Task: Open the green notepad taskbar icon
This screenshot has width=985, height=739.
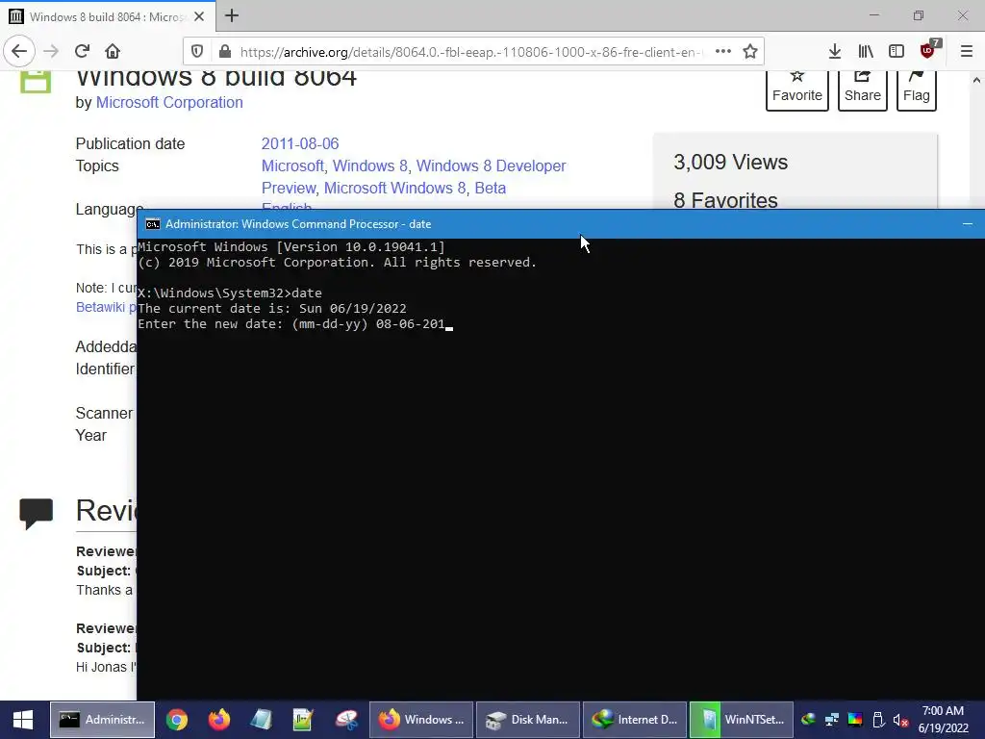Action: point(303,720)
